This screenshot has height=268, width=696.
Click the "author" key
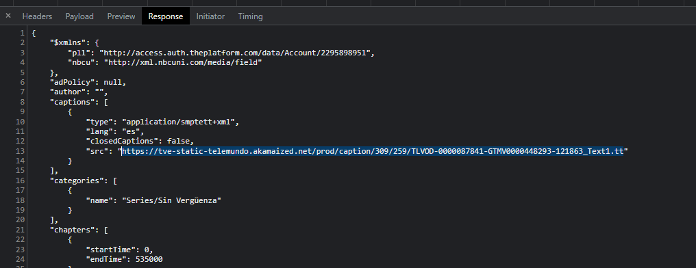pyautogui.click(x=67, y=92)
